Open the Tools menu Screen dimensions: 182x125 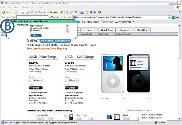pyautogui.click(x=34, y=7)
